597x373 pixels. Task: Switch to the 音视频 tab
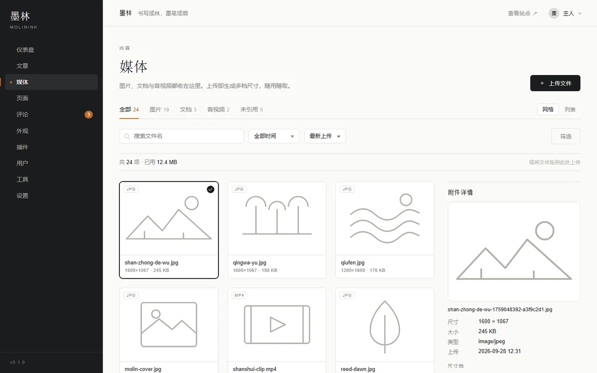218,109
